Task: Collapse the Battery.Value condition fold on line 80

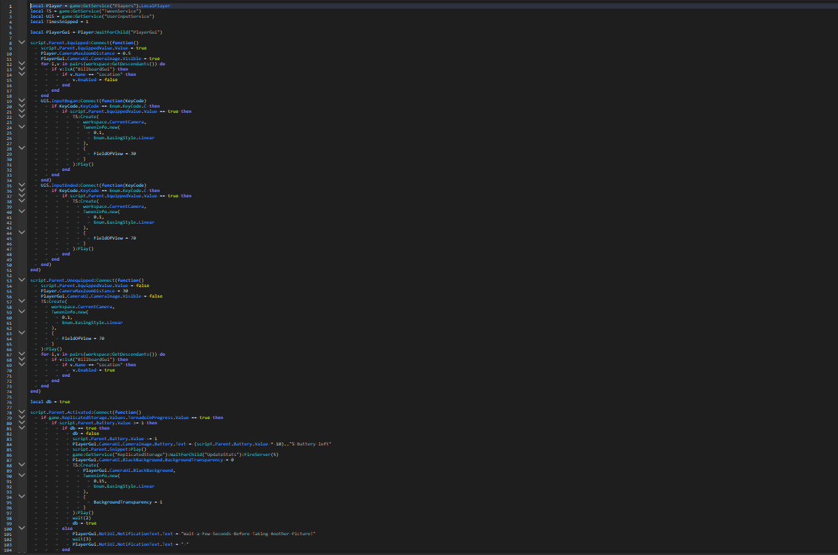Action: point(21,422)
